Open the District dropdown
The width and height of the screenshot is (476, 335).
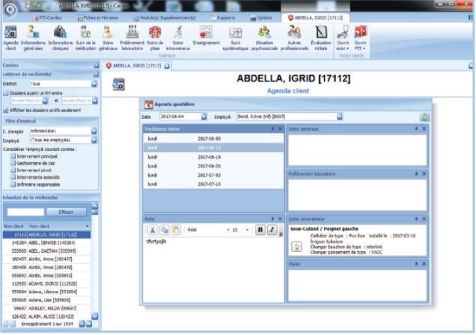(94, 84)
